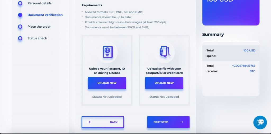Click the Back button text
Image resolution: width=271 pixels, height=134 pixels.
[114, 122]
